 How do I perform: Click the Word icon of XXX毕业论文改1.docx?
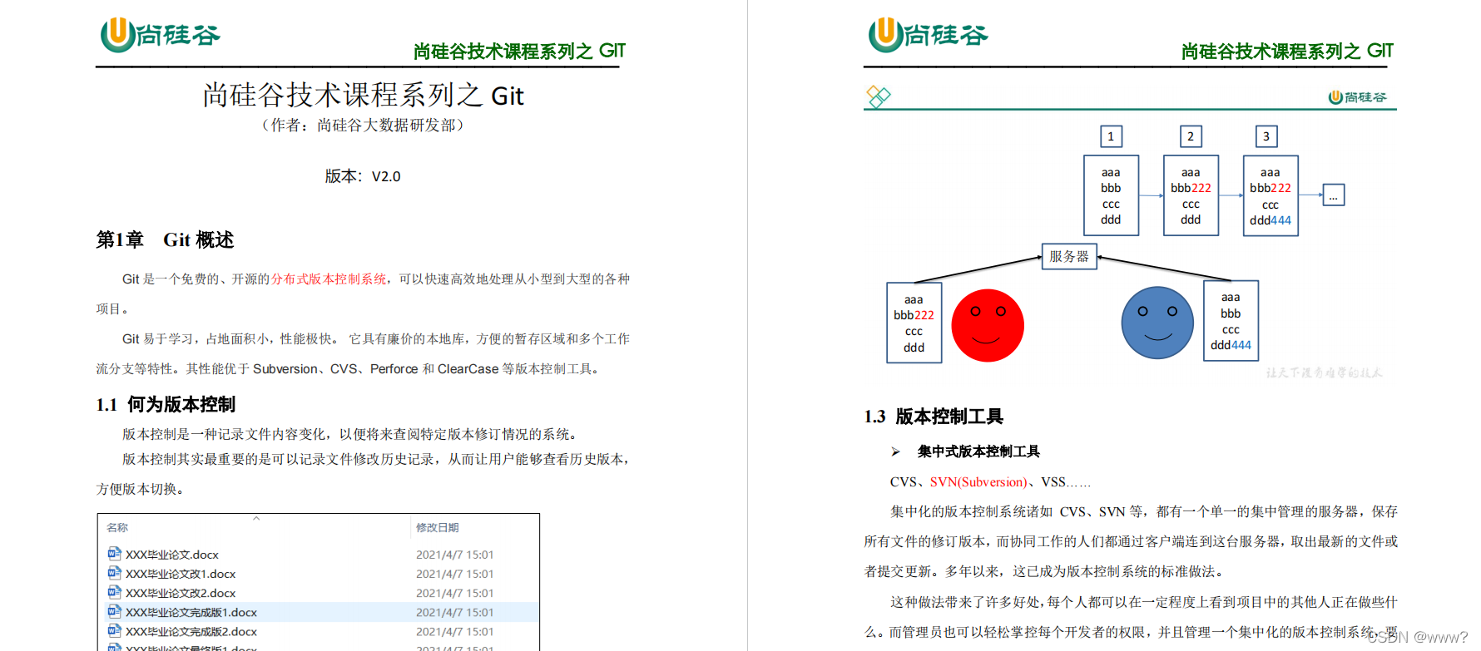(x=114, y=573)
